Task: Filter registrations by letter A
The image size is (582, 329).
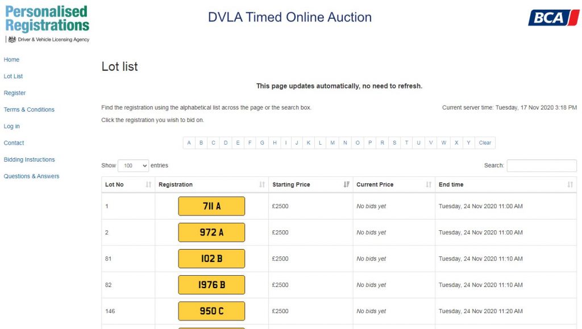Action: click(x=189, y=142)
